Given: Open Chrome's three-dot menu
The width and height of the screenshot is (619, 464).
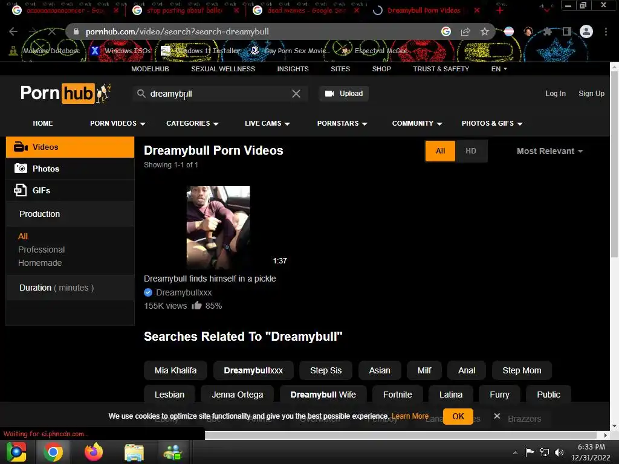Looking at the screenshot, I should [606, 31].
